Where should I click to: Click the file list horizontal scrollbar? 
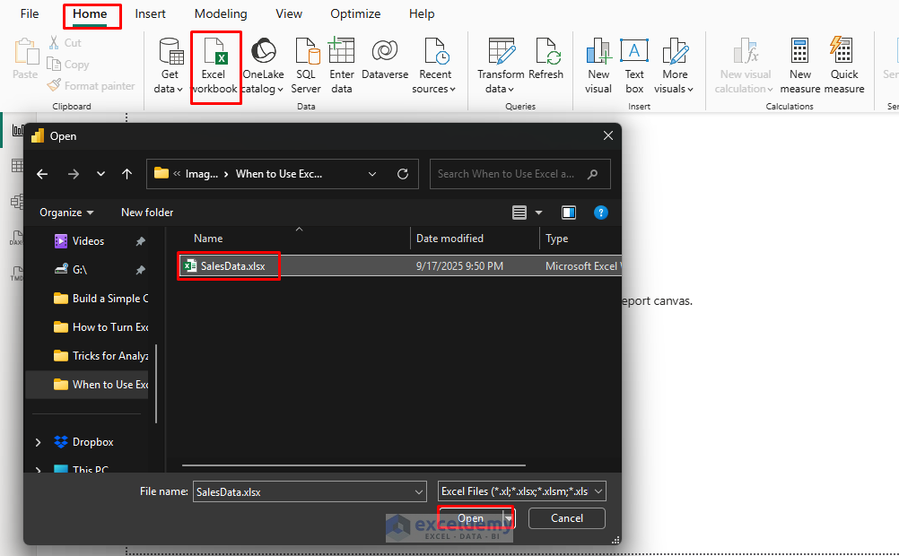(x=353, y=465)
